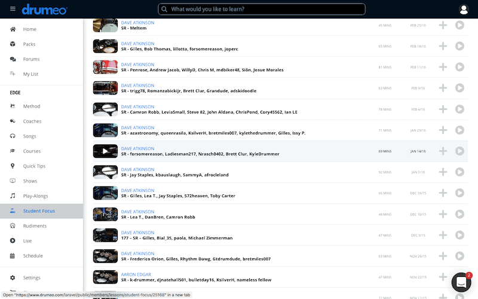
Task: Click the 'JAN 14/16' date text
Action: tap(418, 151)
